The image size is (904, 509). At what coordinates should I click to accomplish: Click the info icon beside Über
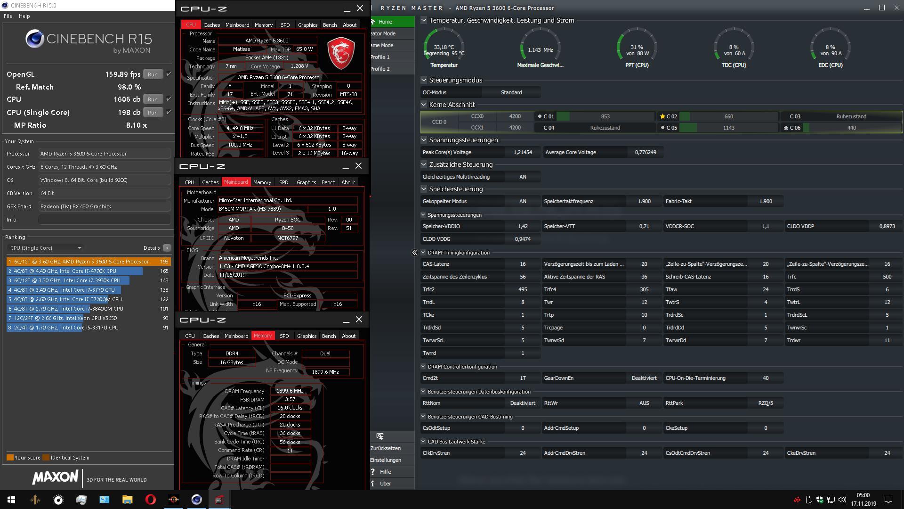[373, 484]
